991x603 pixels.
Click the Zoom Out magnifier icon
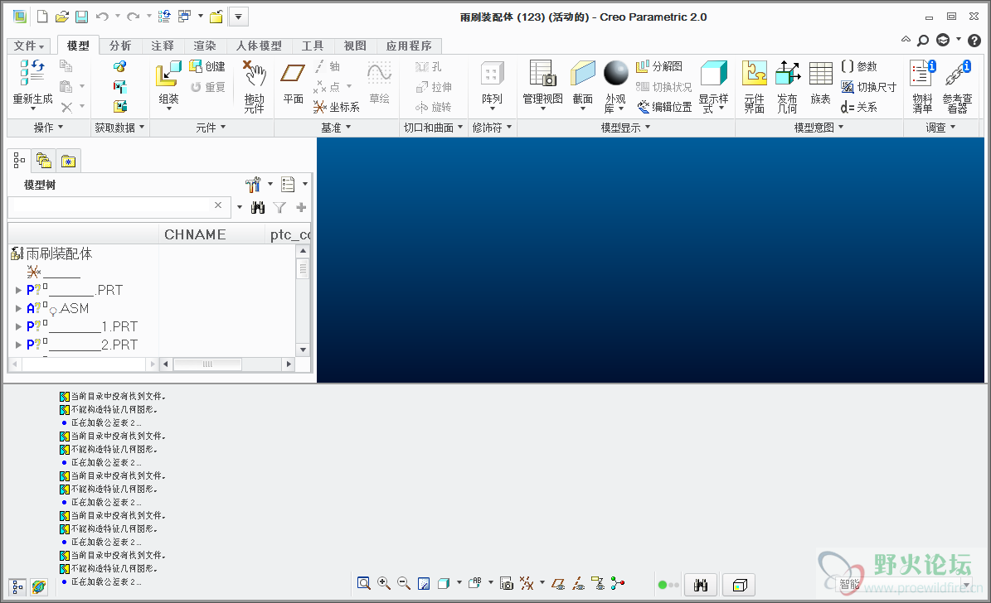coord(404,583)
